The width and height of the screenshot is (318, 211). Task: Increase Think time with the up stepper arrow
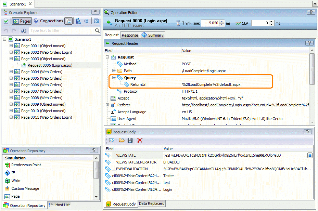click(x=221, y=21)
